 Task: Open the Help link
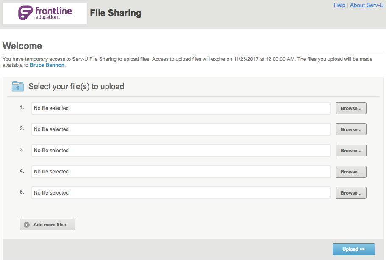339,5
